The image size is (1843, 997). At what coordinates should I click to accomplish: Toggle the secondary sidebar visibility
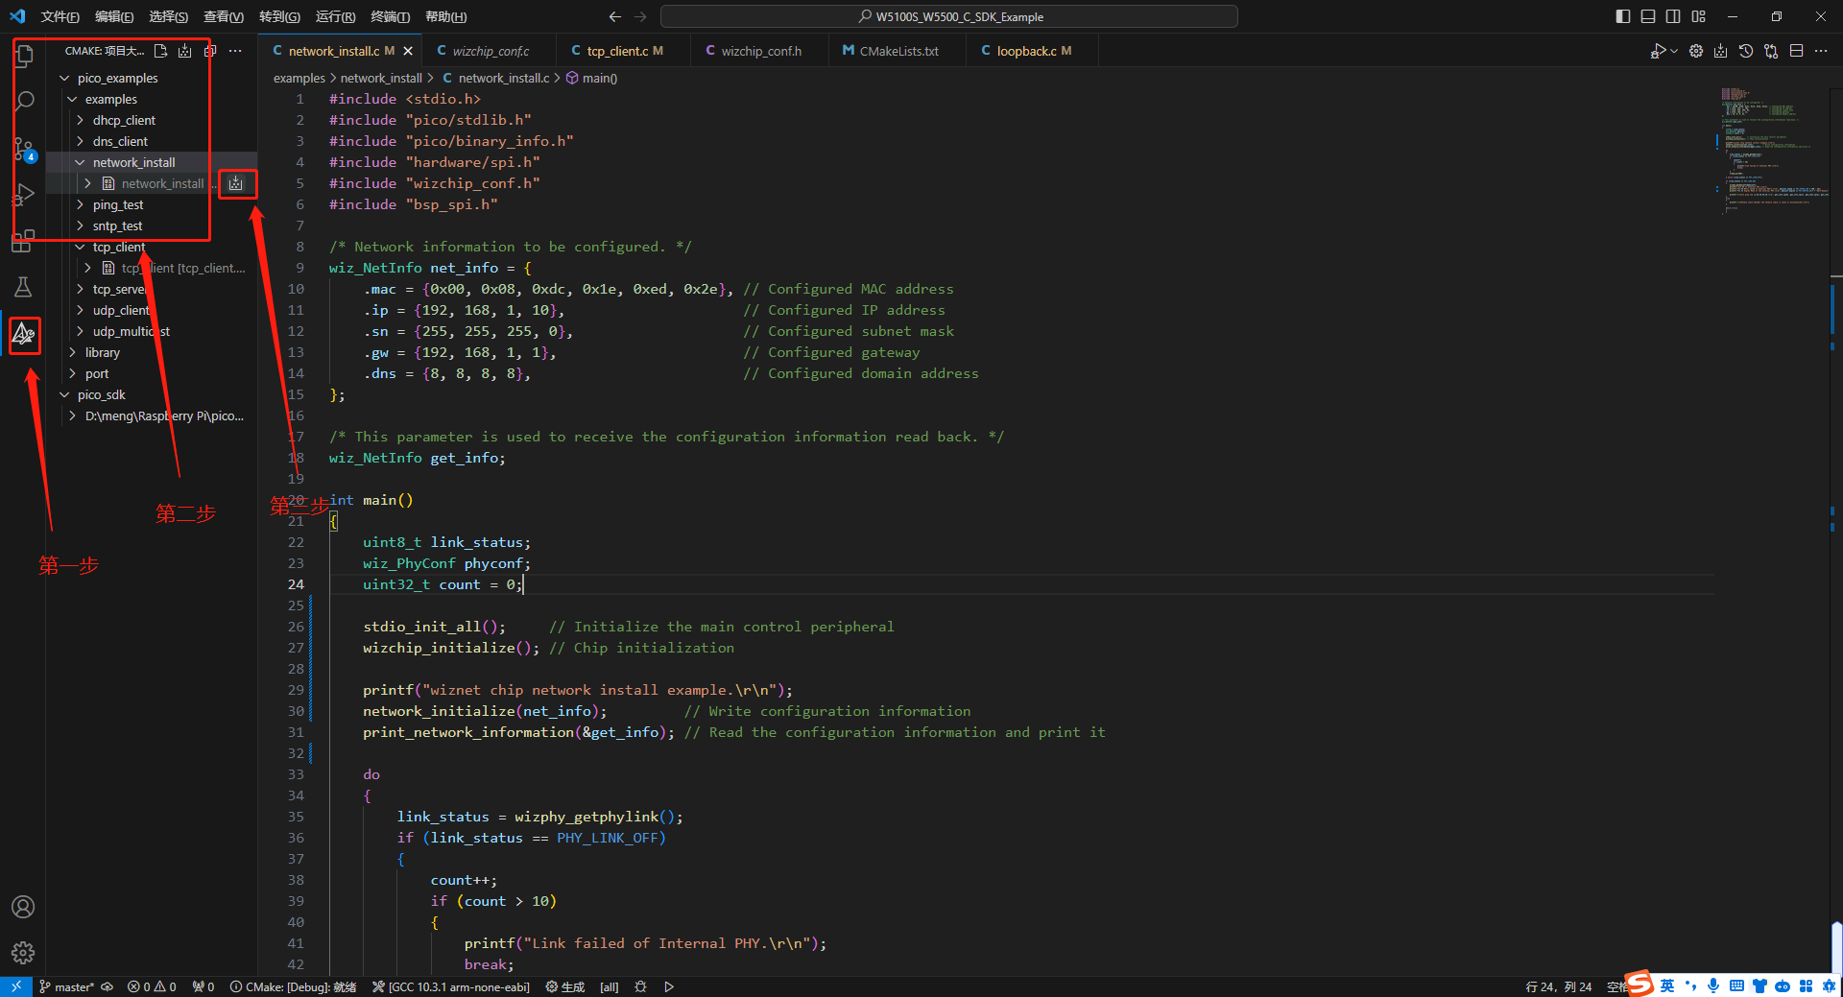coord(1673,16)
